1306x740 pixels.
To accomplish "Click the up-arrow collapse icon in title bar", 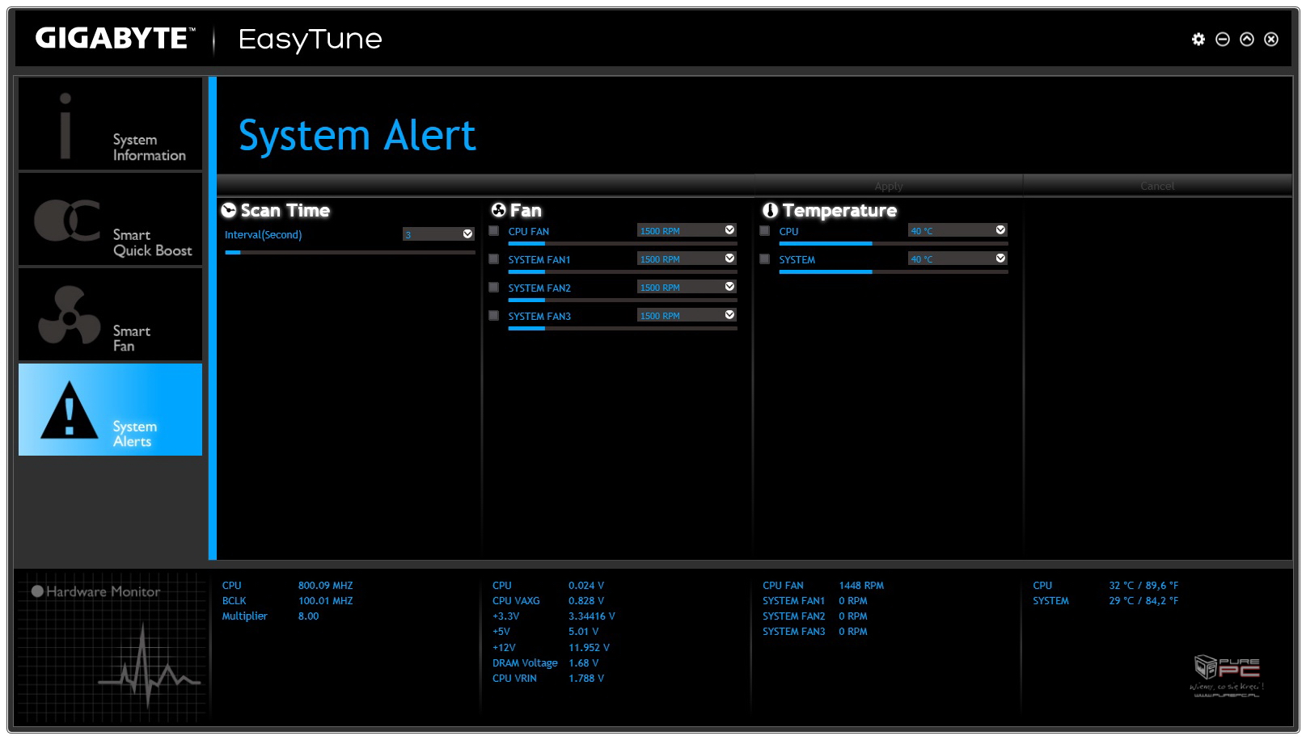I will (1247, 39).
